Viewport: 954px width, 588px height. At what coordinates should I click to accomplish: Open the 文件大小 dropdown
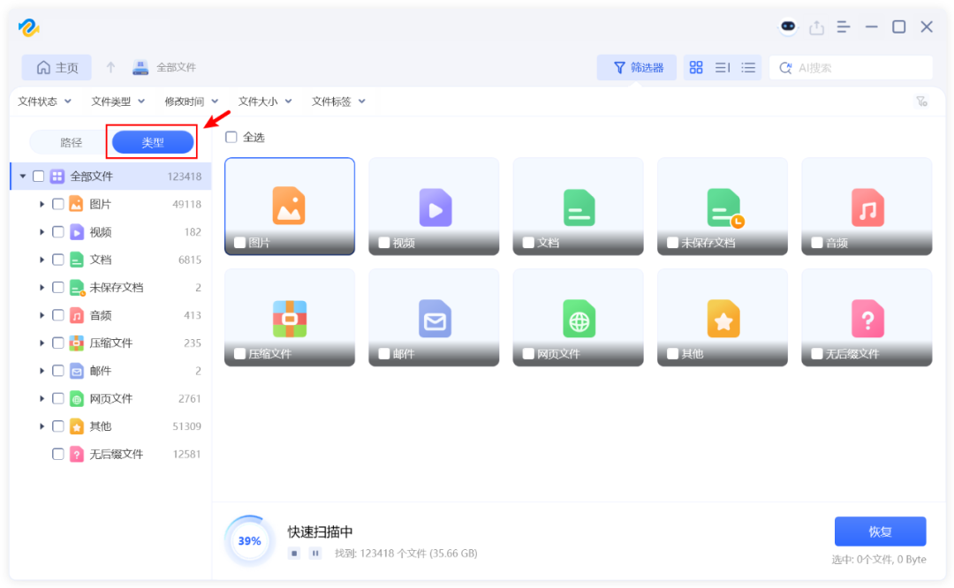pyautogui.click(x=265, y=102)
